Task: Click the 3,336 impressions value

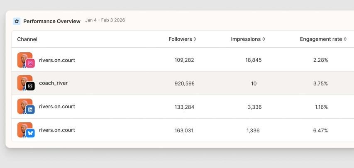Action: (255, 107)
